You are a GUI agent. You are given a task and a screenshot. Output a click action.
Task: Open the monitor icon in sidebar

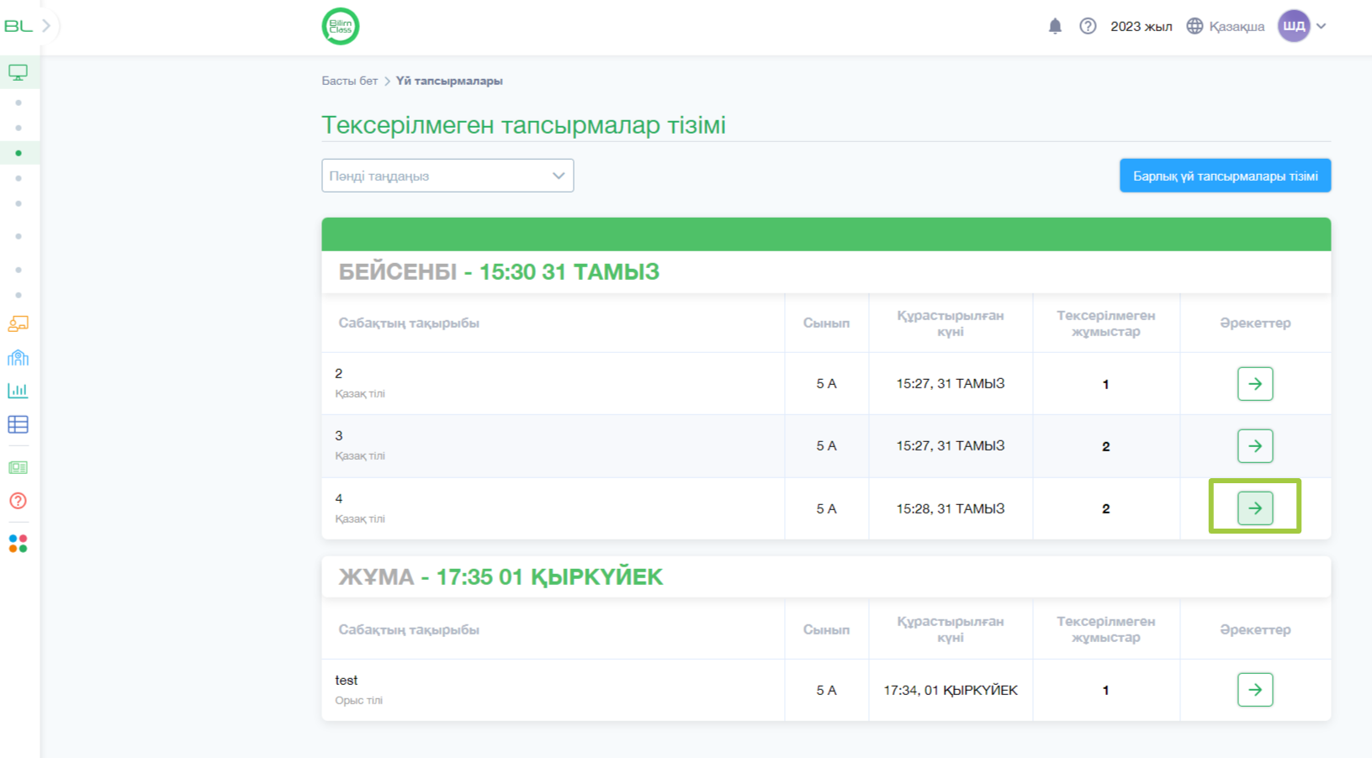(18, 72)
